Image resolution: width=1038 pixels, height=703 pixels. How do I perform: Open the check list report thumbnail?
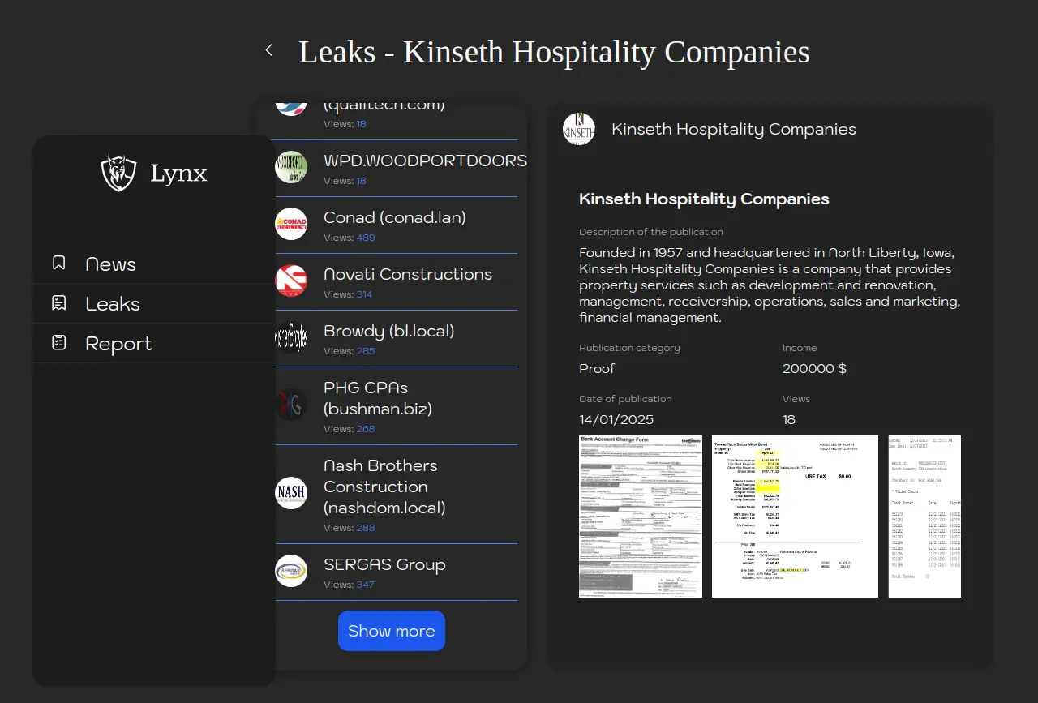click(924, 517)
